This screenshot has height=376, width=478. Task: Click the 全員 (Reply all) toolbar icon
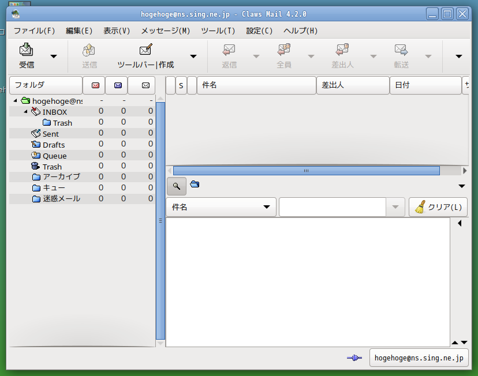tap(284, 57)
